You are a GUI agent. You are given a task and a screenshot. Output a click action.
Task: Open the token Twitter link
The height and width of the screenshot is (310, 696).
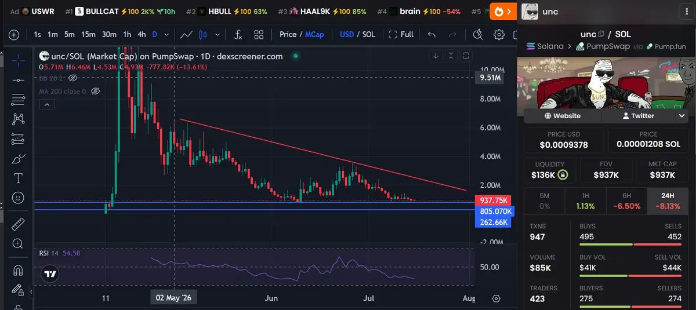tap(638, 116)
